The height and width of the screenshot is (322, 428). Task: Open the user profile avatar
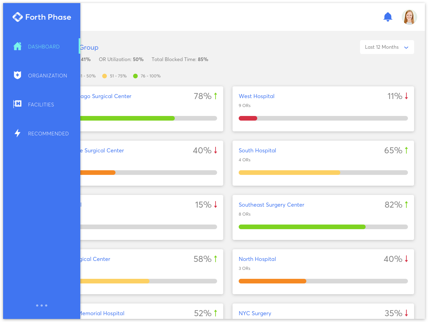click(x=409, y=17)
